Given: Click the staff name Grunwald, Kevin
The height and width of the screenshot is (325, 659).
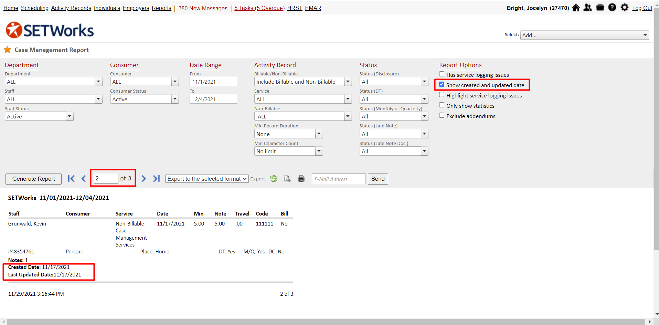Looking at the screenshot, I should coord(27,224).
